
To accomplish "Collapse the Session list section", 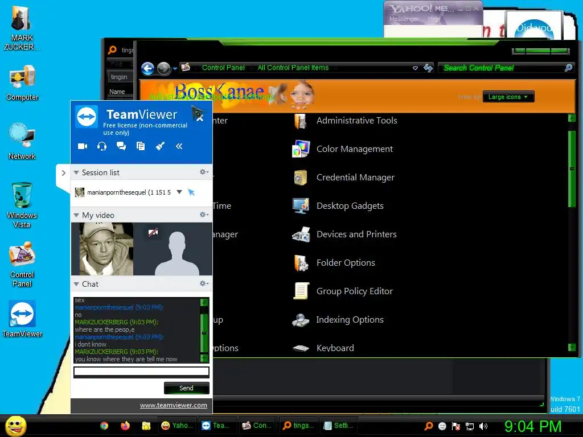I will [x=76, y=172].
